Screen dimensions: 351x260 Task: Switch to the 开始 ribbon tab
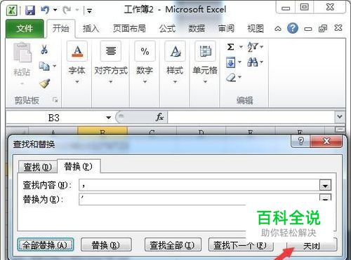61,29
